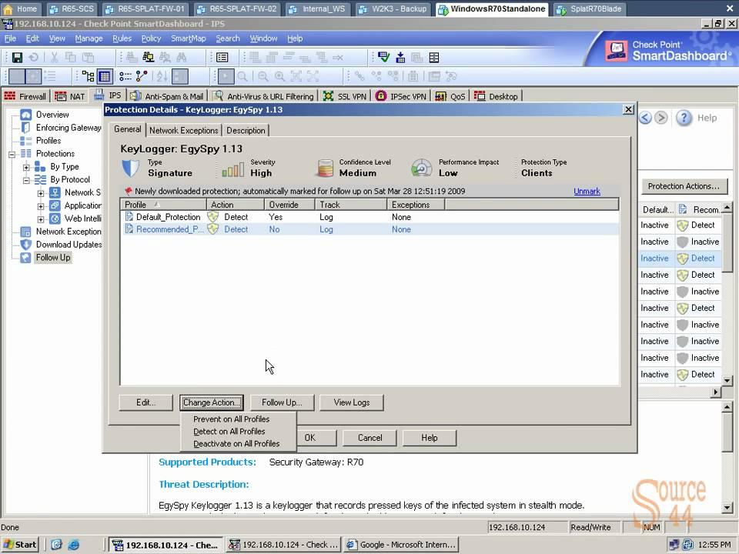Click the red flag follow-up icon
The image size is (739, 554).
[128, 191]
